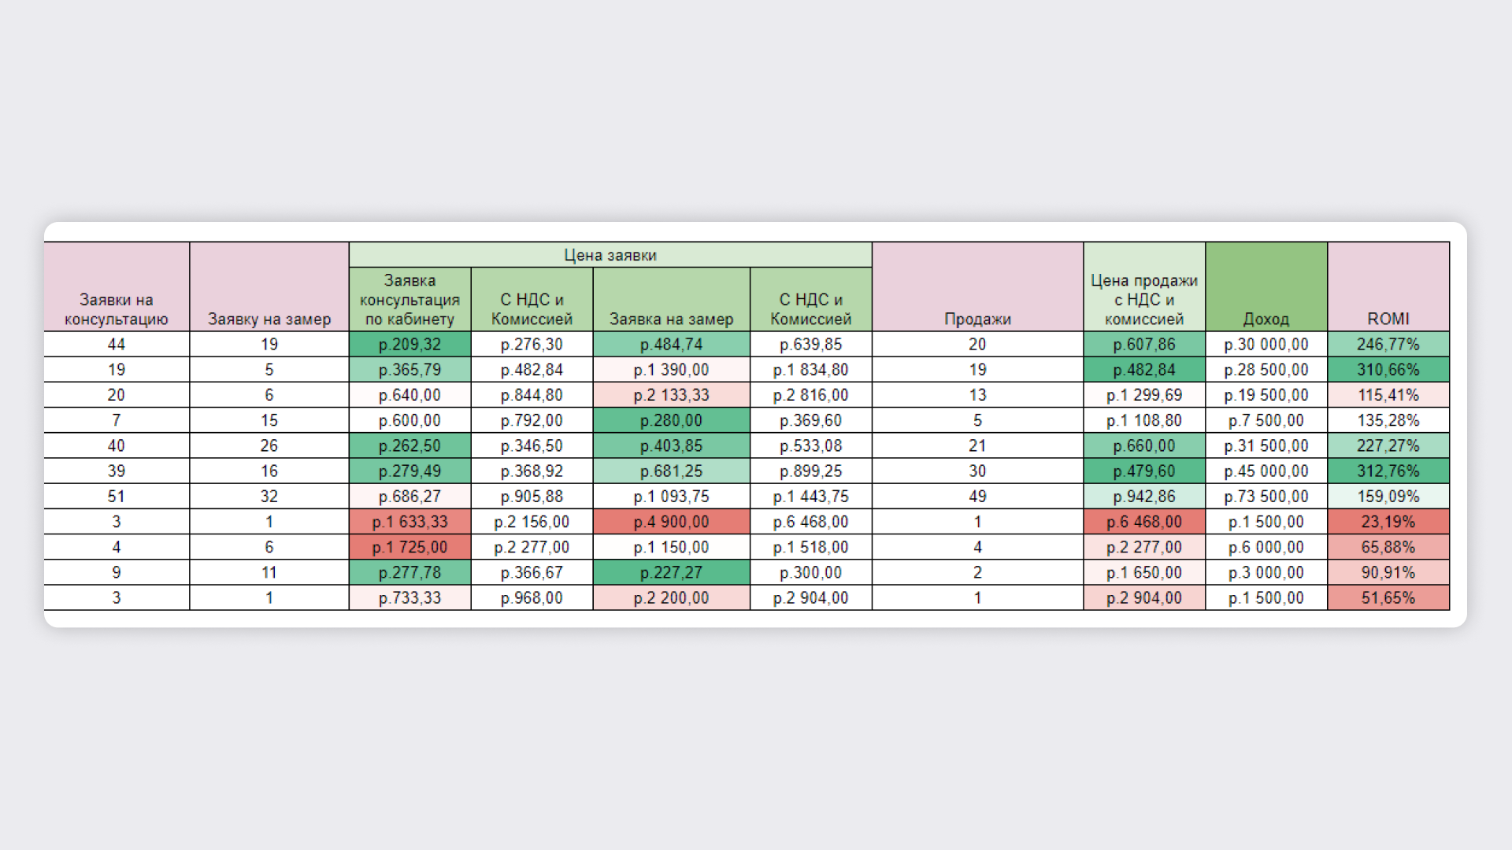Select cell р.1 093,75
The width and height of the screenshot is (1512, 850).
coord(672,497)
